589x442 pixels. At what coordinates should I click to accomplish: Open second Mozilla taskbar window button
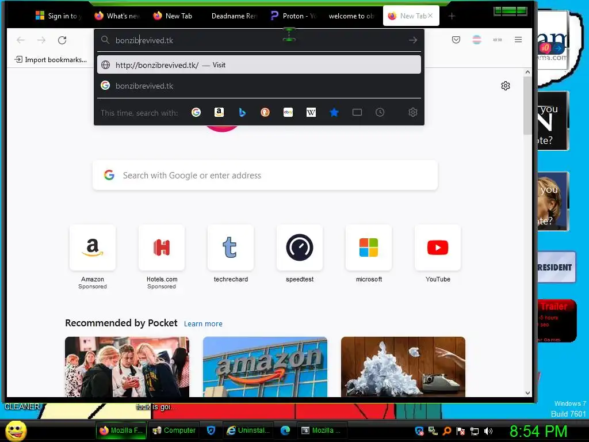pyautogui.click(x=322, y=430)
